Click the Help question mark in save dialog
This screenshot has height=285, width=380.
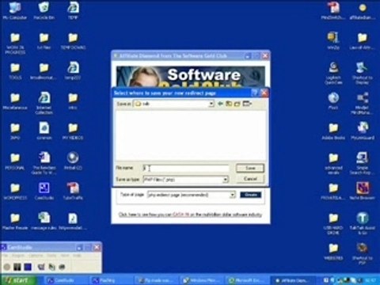tap(254, 93)
